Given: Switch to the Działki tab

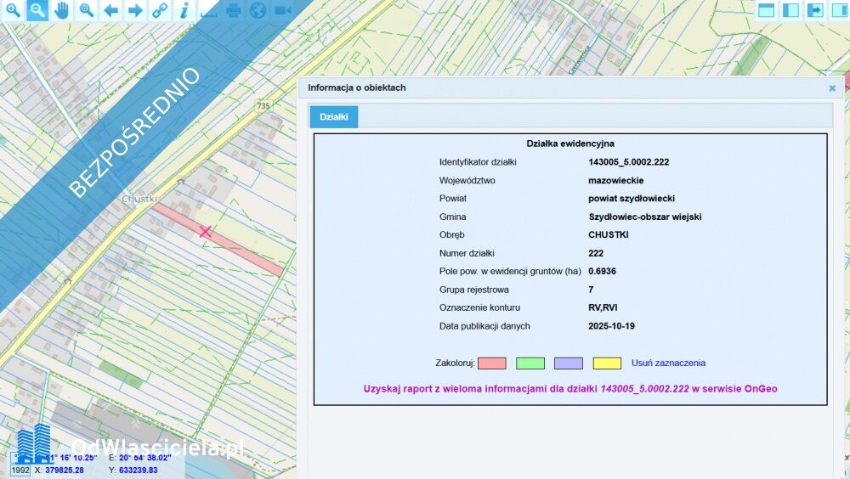Looking at the screenshot, I should click(333, 117).
